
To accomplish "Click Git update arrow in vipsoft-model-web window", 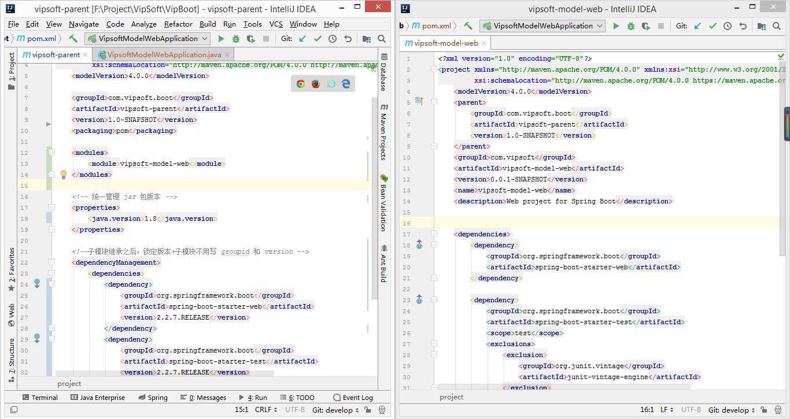I will click(x=697, y=26).
